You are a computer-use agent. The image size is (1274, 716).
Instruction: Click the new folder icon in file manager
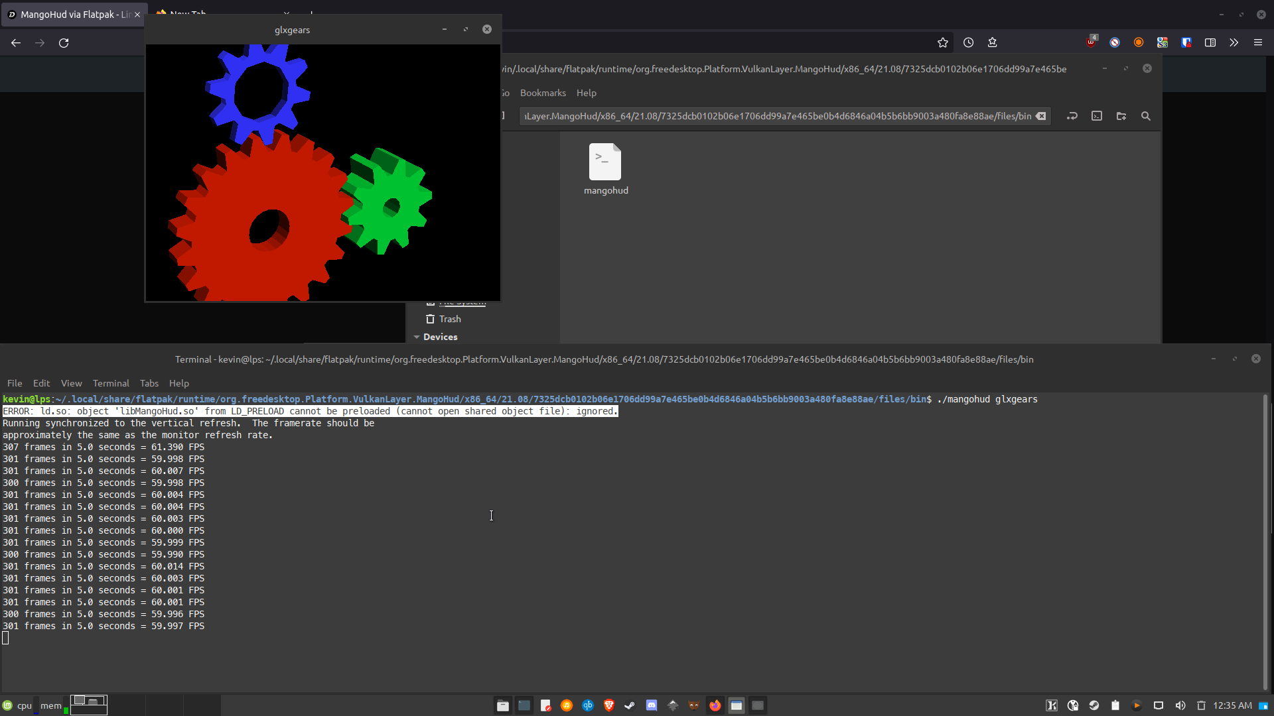[x=1121, y=116]
